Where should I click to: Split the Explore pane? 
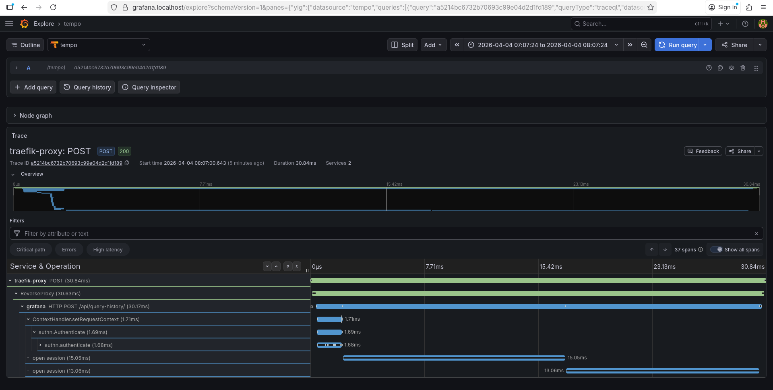click(x=403, y=45)
